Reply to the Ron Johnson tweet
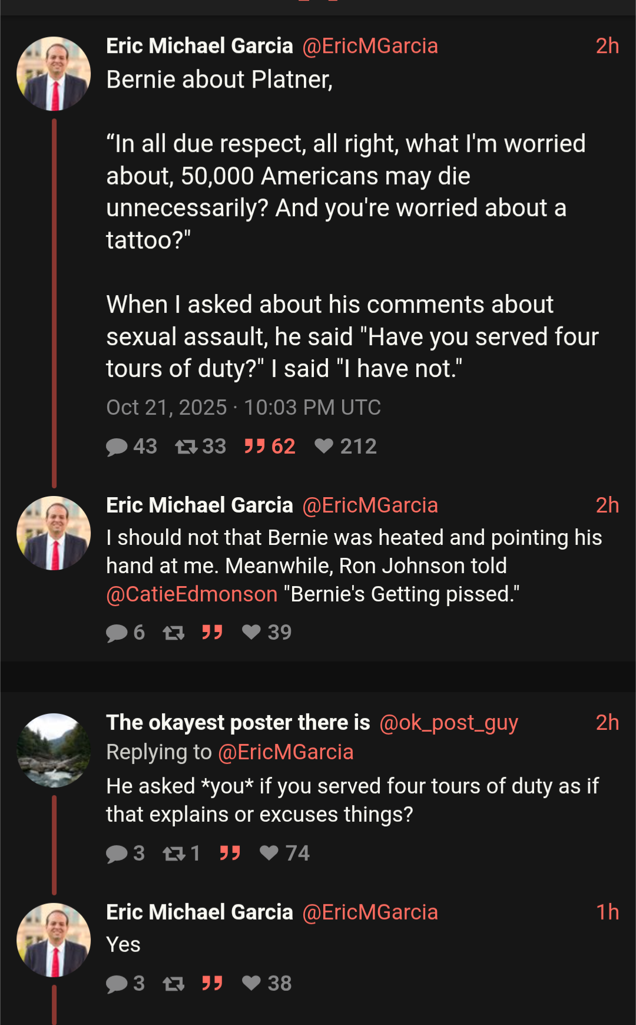Screen dimensions: 636x1025 [117, 633]
